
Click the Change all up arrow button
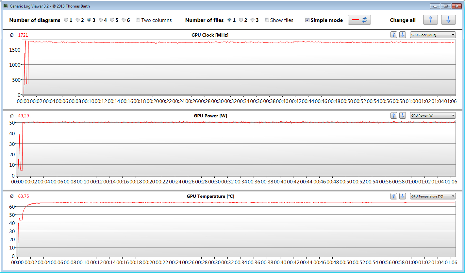pos(430,20)
